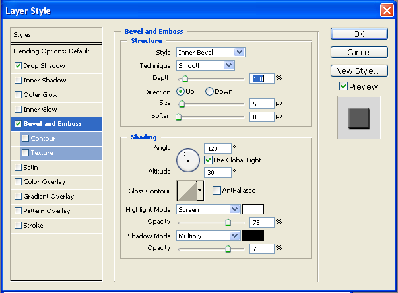Click the style preview thumbnail
Screen dimensions: 398x293
[358, 117]
